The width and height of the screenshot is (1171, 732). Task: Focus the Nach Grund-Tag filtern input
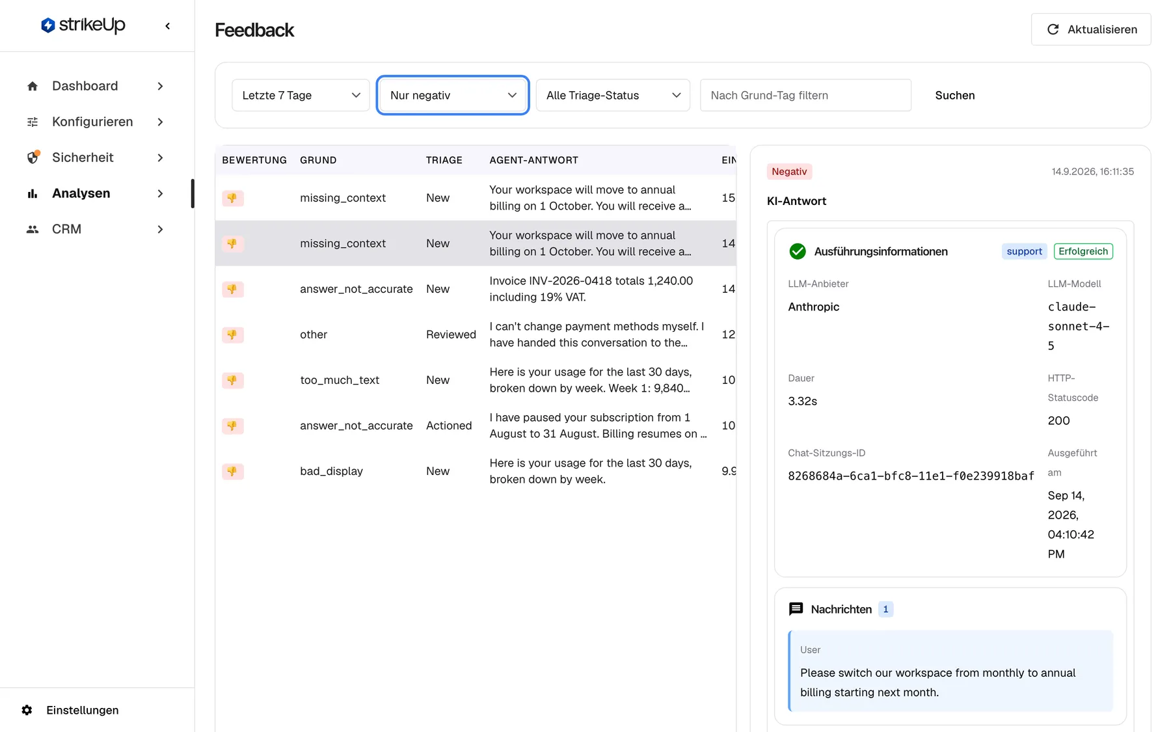click(x=805, y=95)
